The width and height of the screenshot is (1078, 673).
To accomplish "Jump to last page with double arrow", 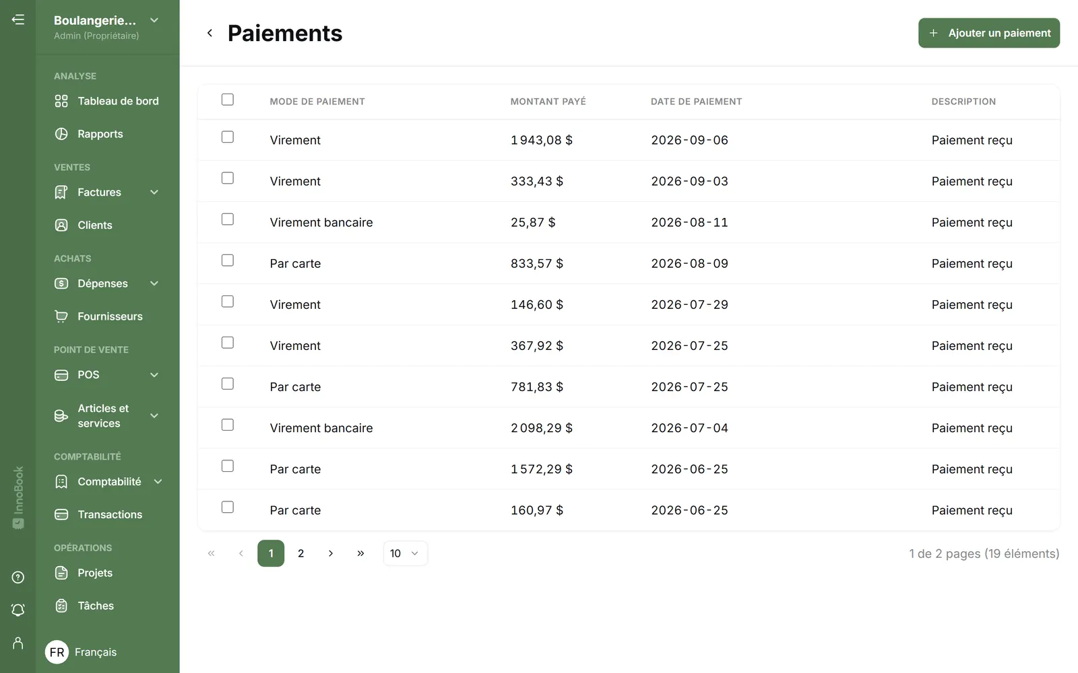I will [360, 553].
